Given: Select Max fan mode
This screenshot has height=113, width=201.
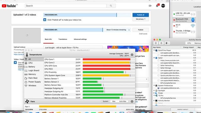Looking at the screenshot, I should (114, 101).
